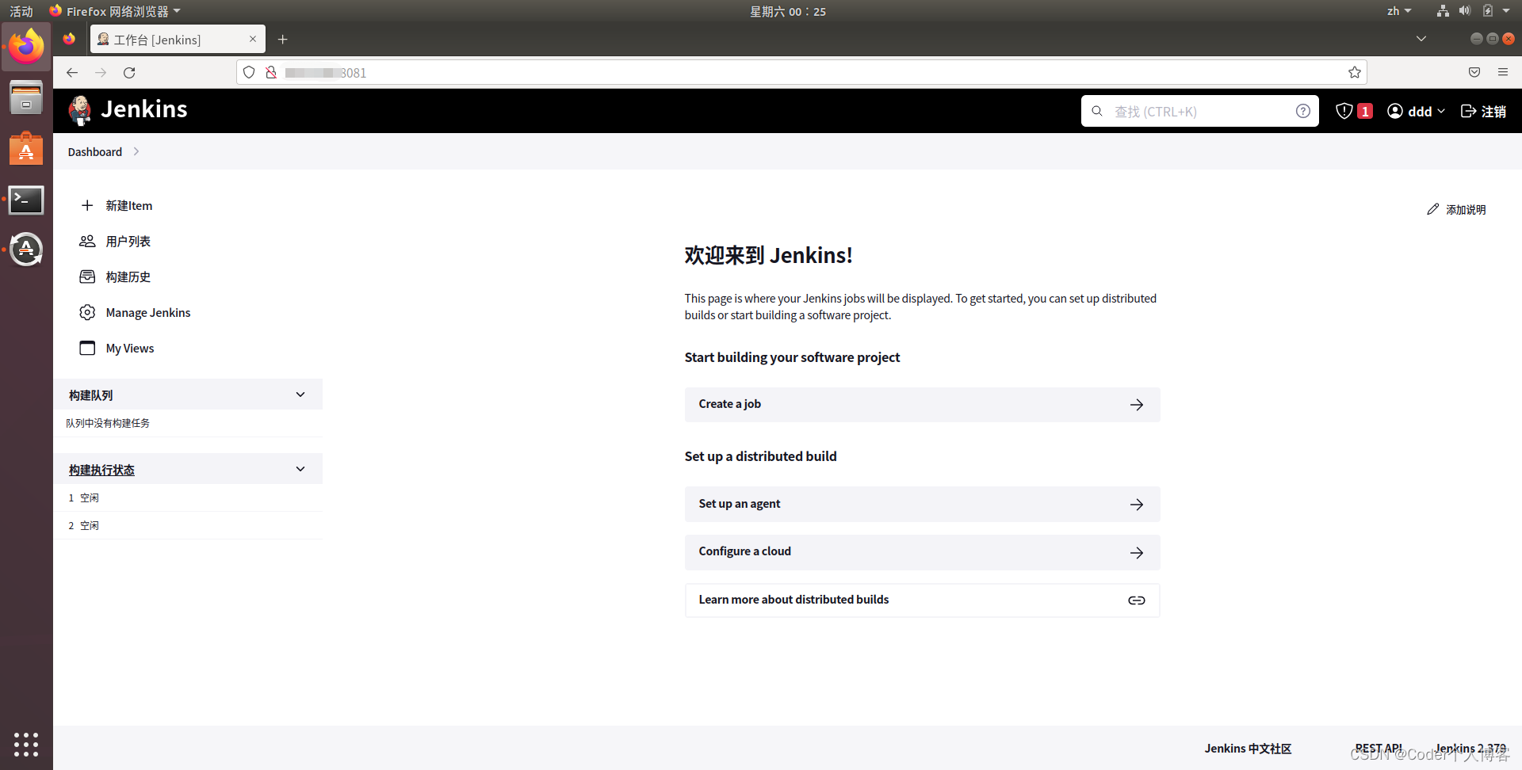Open the system status menu arrow
This screenshot has width=1522, height=770.
pyautogui.click(x=1506, y=11)
